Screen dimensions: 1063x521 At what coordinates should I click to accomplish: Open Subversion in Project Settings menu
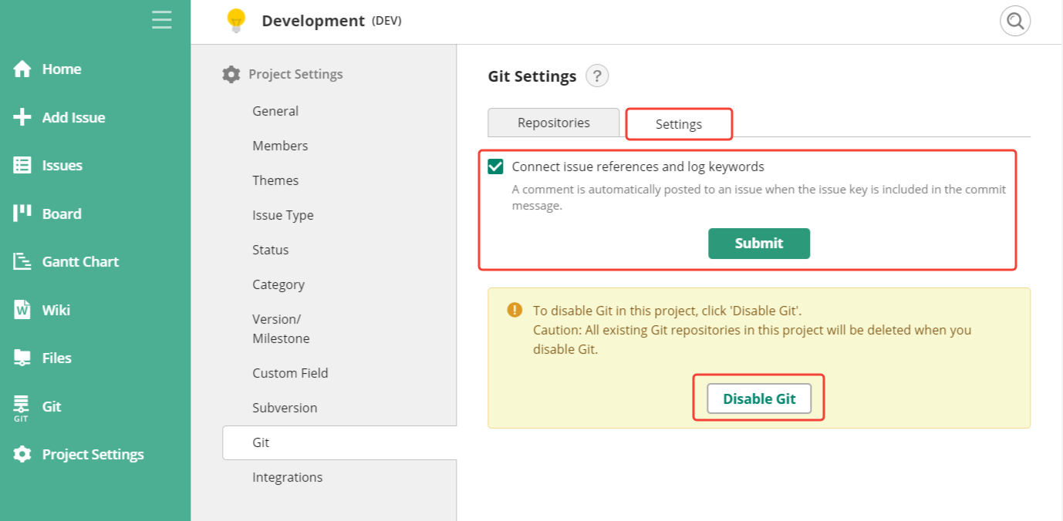point(285,408)
